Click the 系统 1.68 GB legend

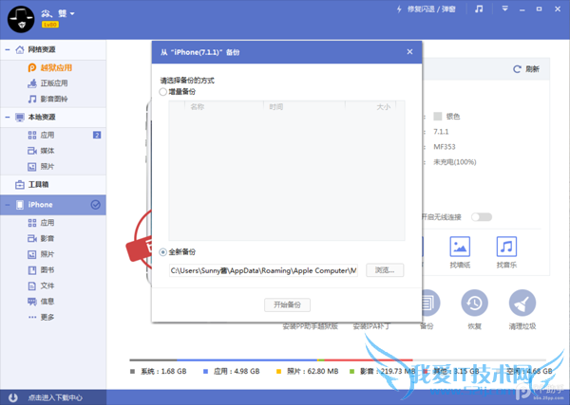pos(159,371)
